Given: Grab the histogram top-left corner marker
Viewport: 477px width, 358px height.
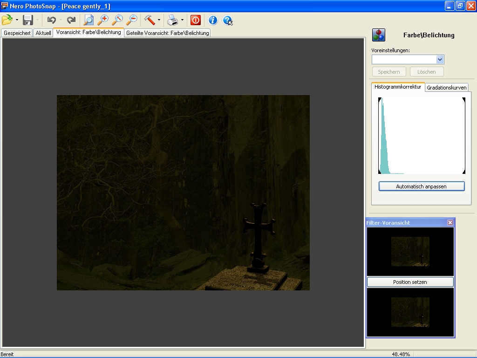Looking at the screenshot, I should [x=380, y=99].
